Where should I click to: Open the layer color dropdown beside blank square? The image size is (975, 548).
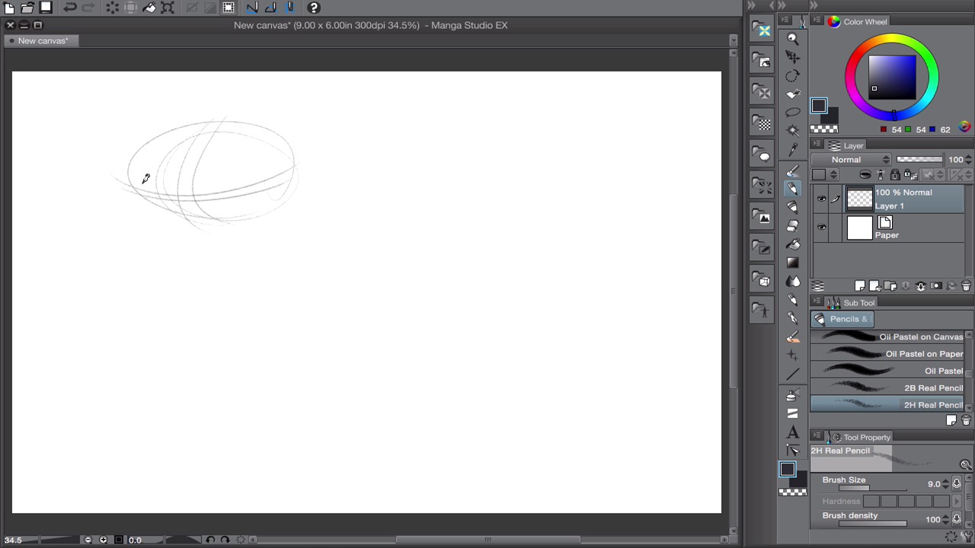pyautogui.click(x=833, y=175)
